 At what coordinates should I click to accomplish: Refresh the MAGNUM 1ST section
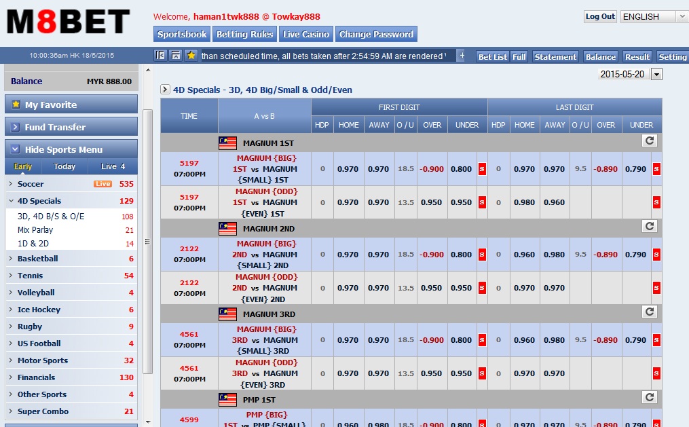pyautogui.click(x=650, y=141)
